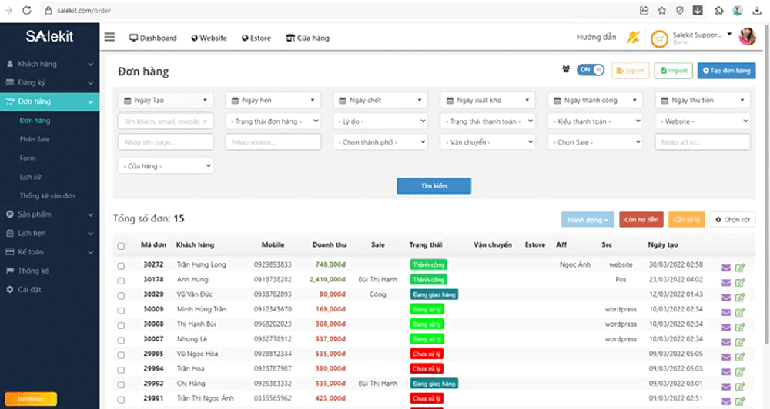Check the box for order 30178
The height and width of the screenshot is (409, 770).
pos(122,281)
